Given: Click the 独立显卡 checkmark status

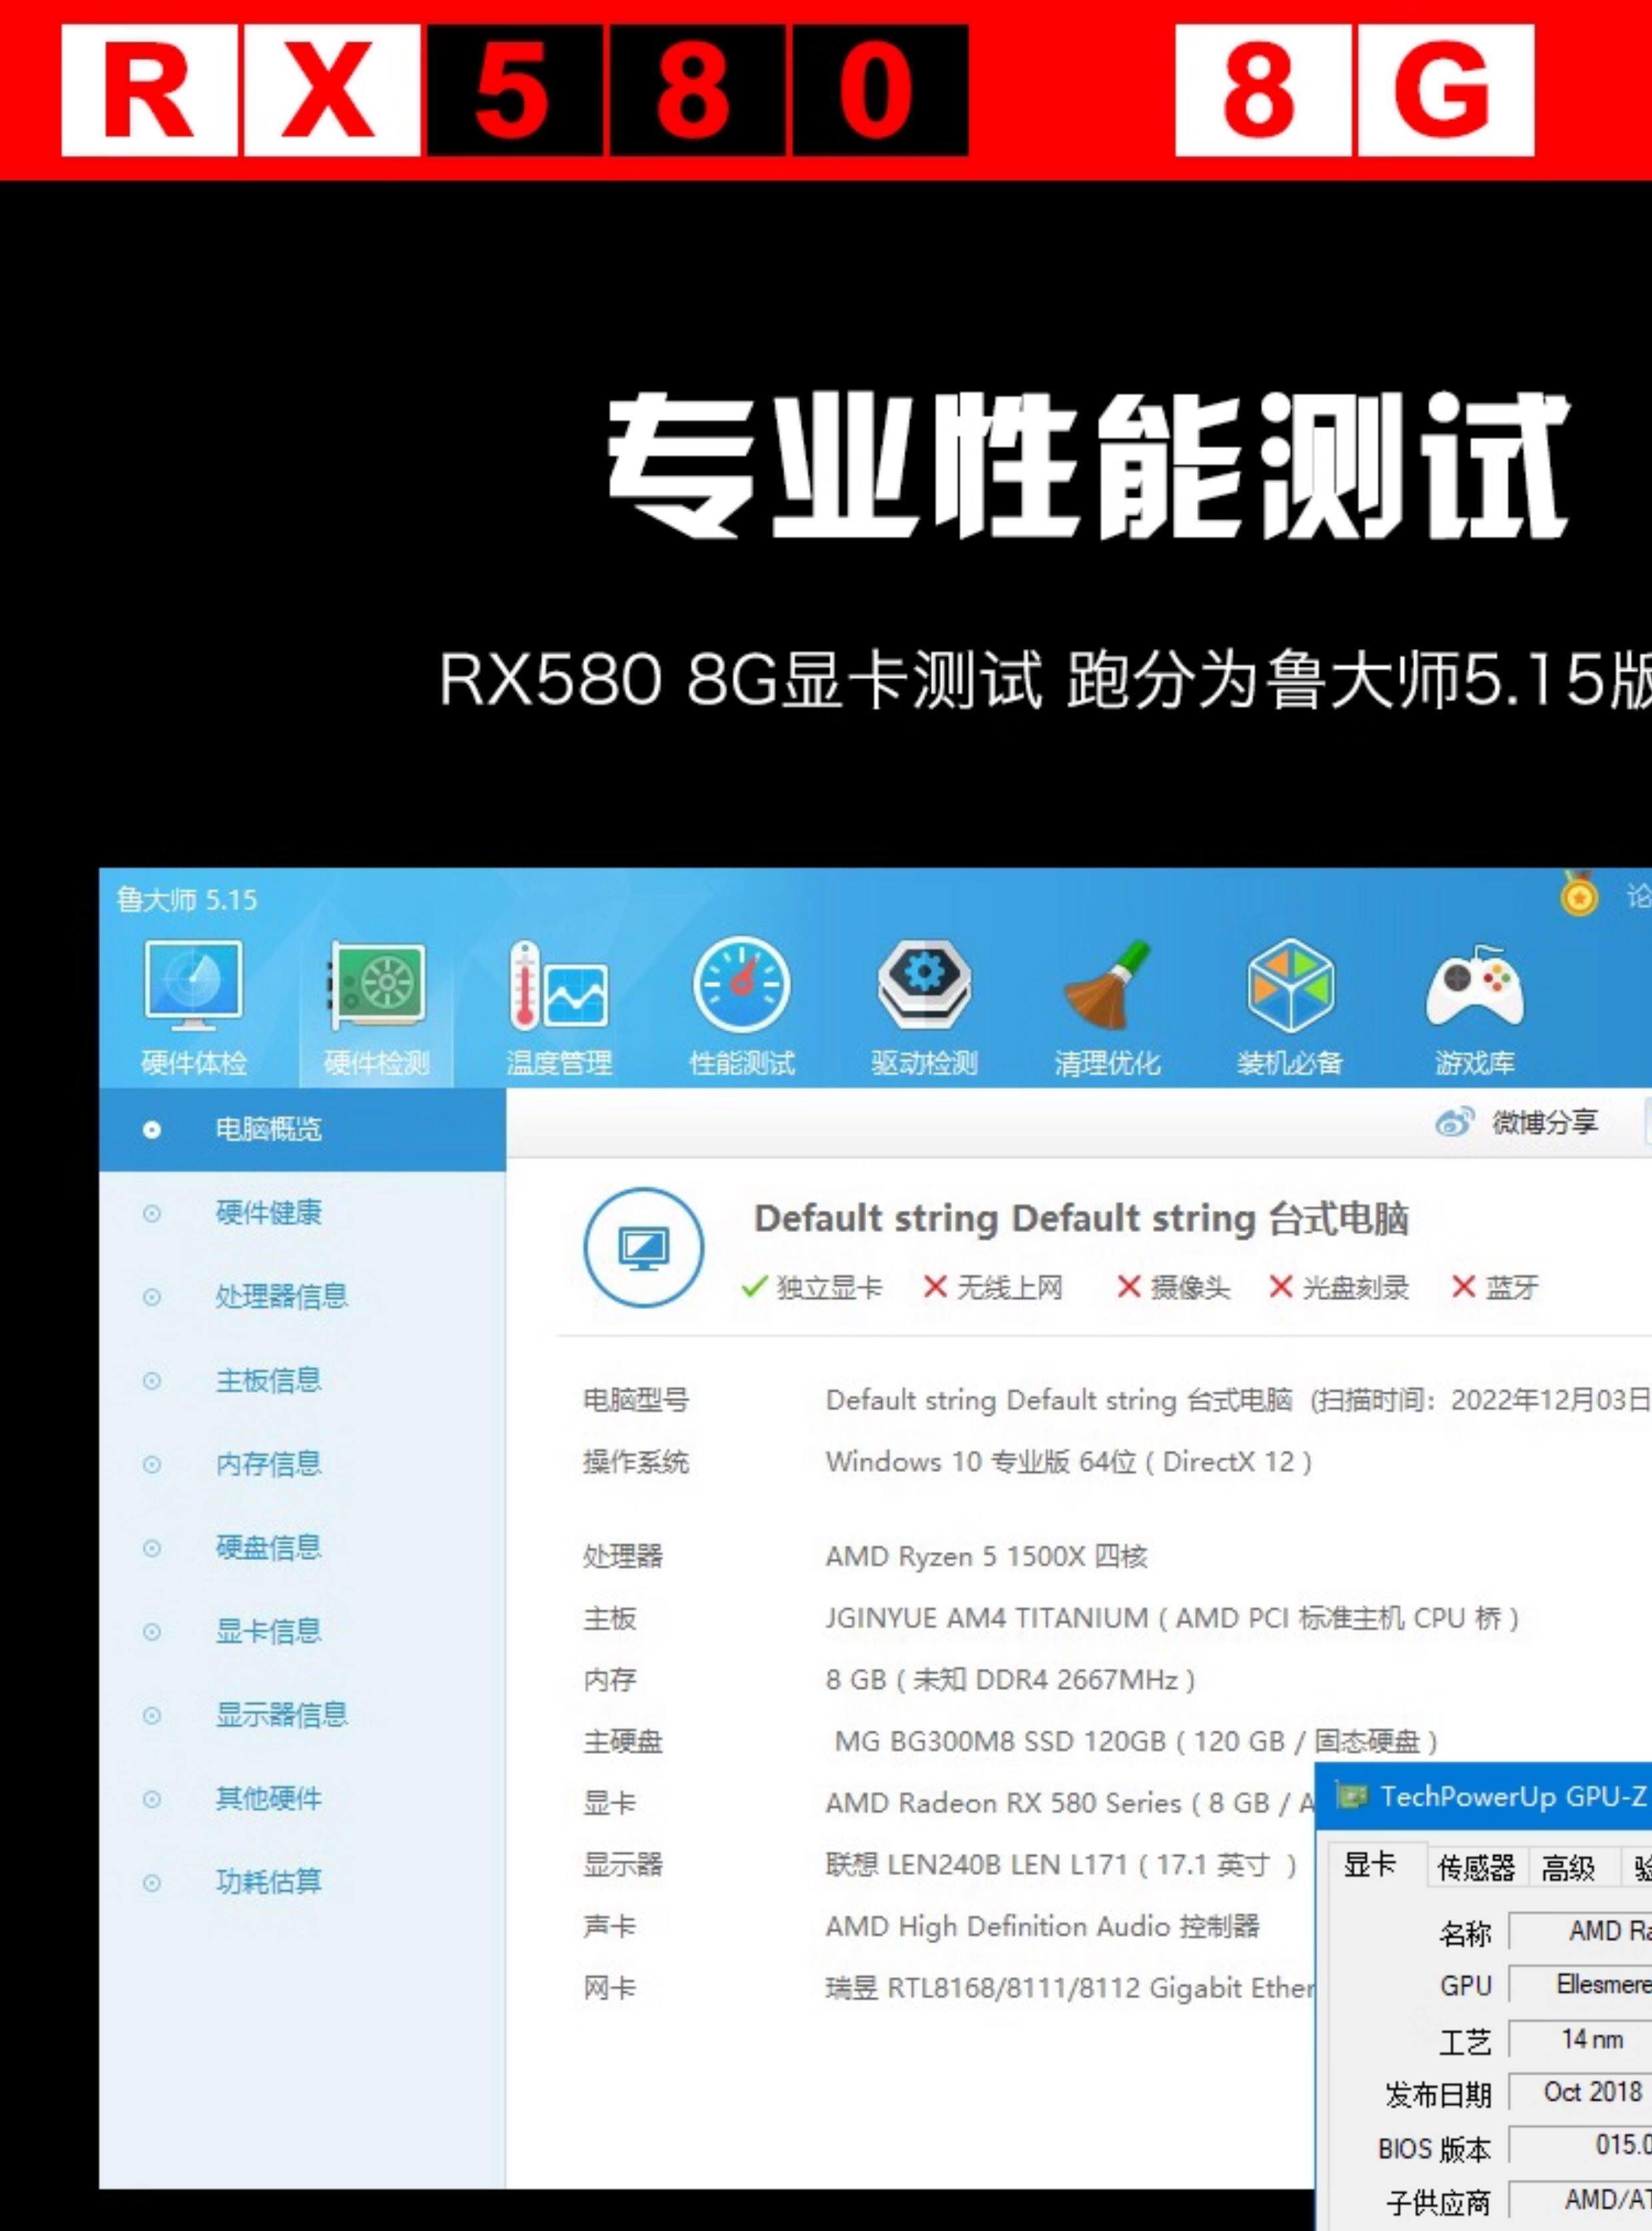Looking at the screenshot, I should click(x=811, y=1287).
